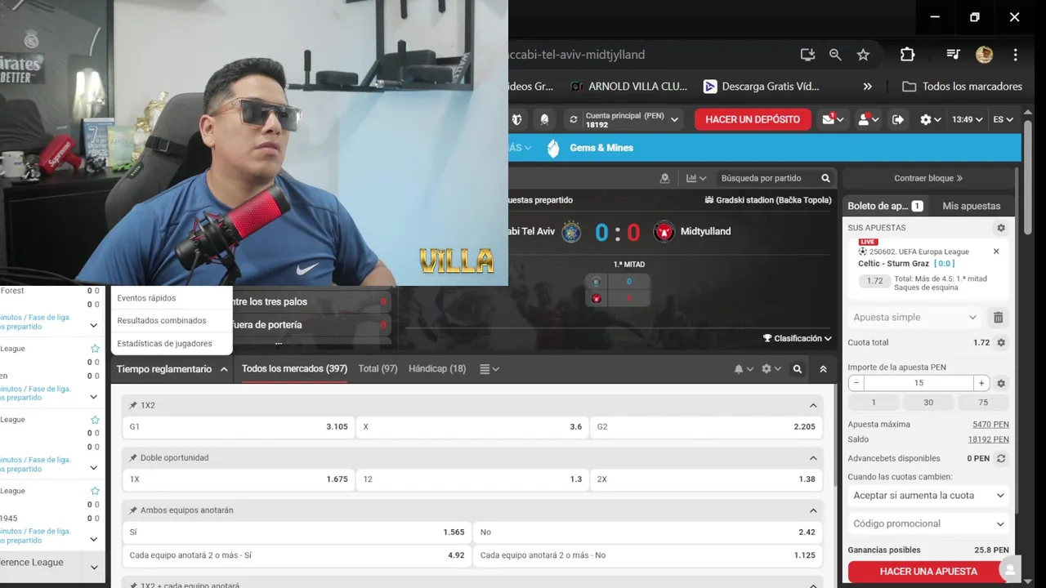Screen dimensions: 1046x588
Task: Open the media controls icon in Chrome
Action: click(x=954, y=55)
